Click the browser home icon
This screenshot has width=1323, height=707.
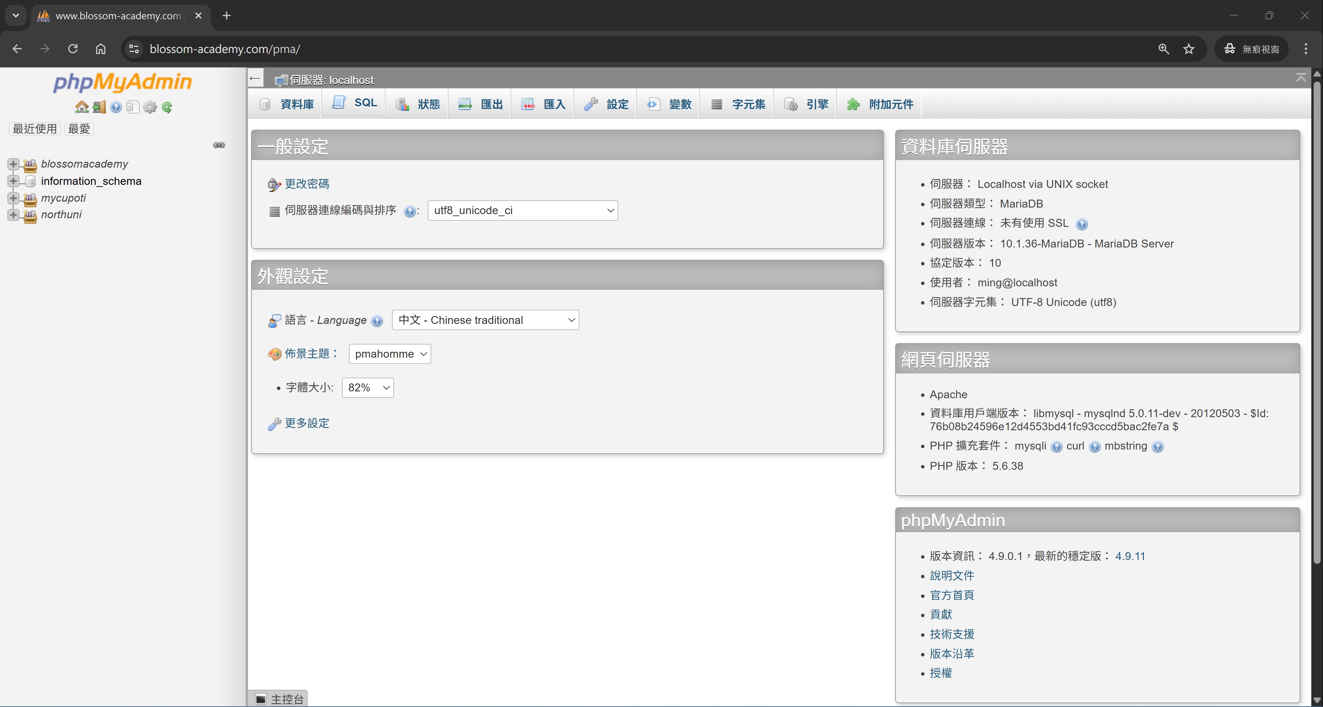click(x=101, y=49)
